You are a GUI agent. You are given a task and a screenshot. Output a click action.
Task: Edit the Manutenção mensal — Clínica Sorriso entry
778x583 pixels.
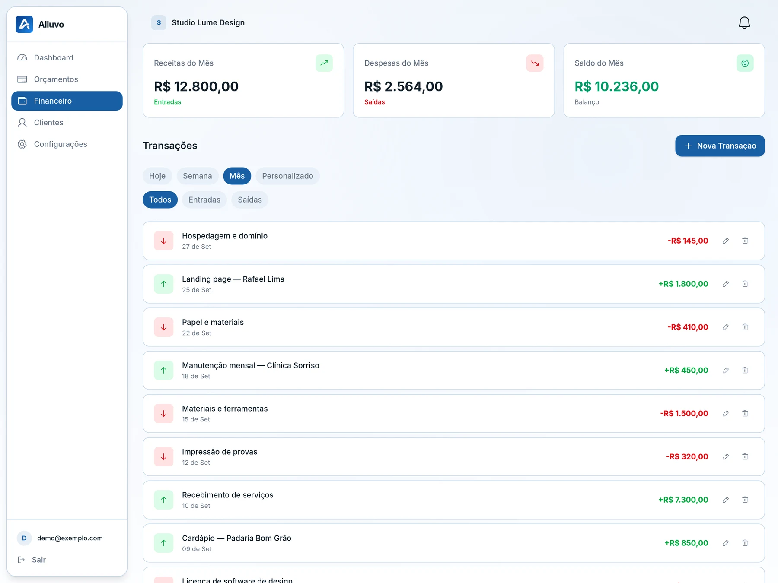726,371
